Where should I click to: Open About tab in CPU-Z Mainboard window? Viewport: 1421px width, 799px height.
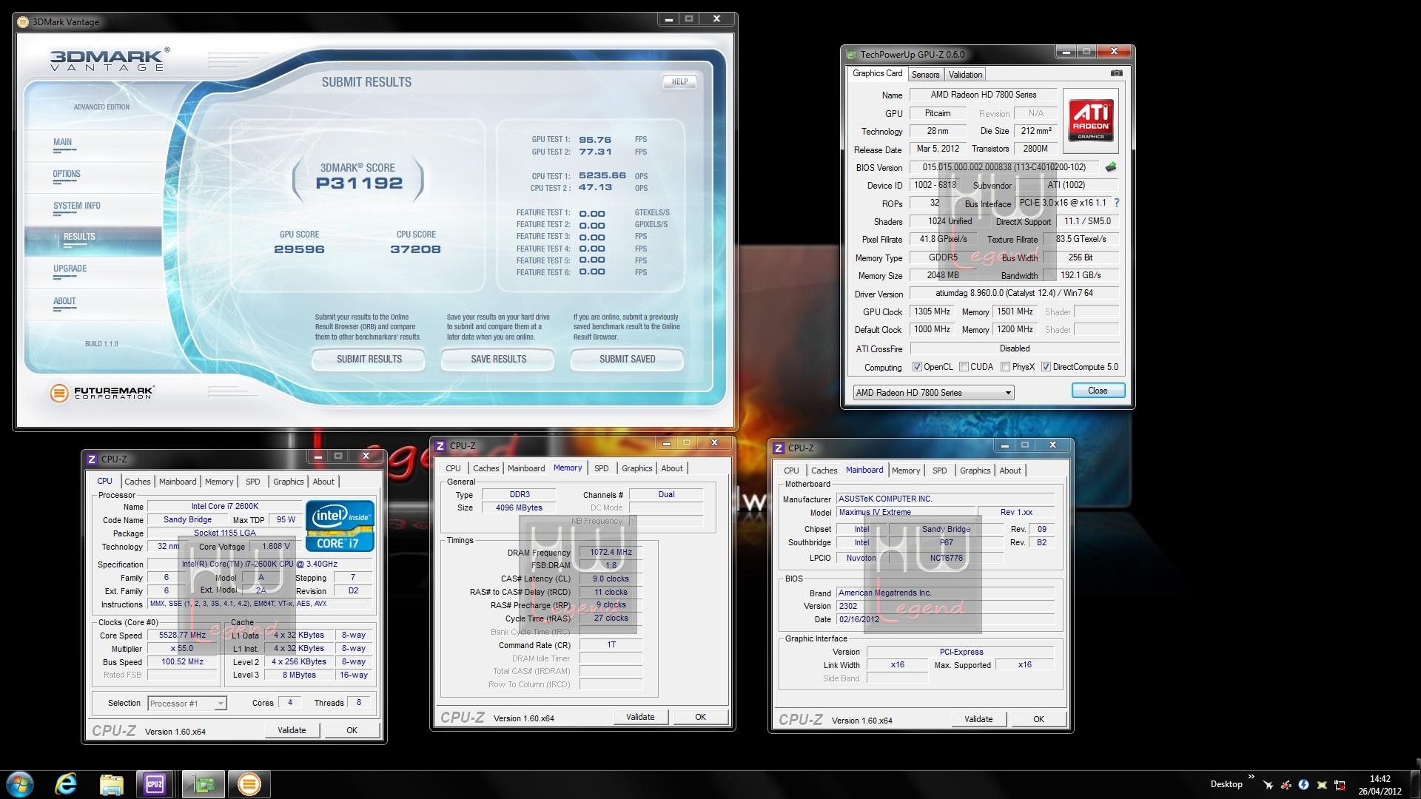pos(1010,471)
